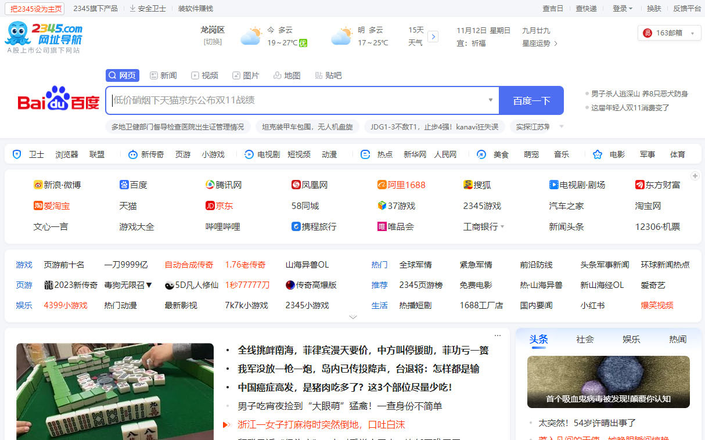Open the search box history dropdown arrow
The height and width of the screenshot is (440, 705).
(x=491, y=100)
